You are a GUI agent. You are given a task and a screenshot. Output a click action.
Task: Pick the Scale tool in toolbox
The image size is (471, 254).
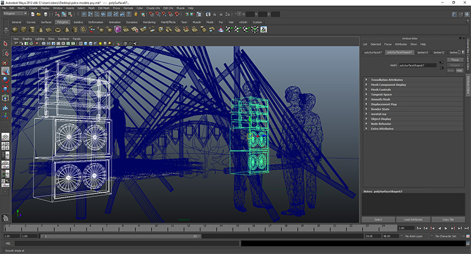(x=5, y=89)
